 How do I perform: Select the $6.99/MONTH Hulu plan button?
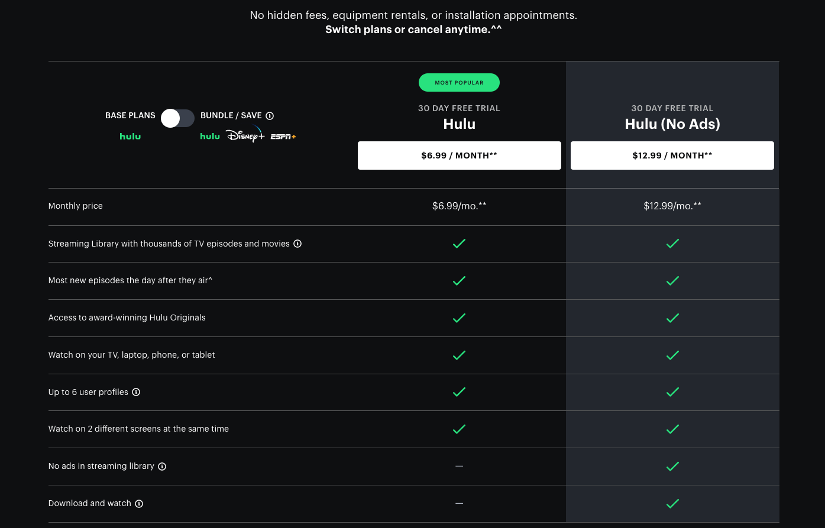[x=459, y=155]
